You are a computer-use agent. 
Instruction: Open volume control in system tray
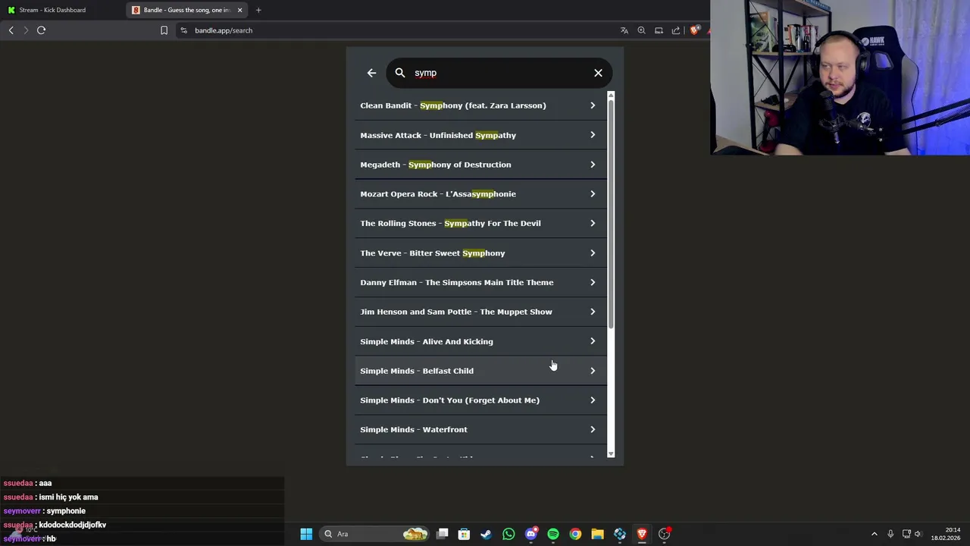918,534
